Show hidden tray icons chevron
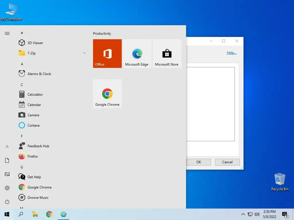 coord(243,214)
